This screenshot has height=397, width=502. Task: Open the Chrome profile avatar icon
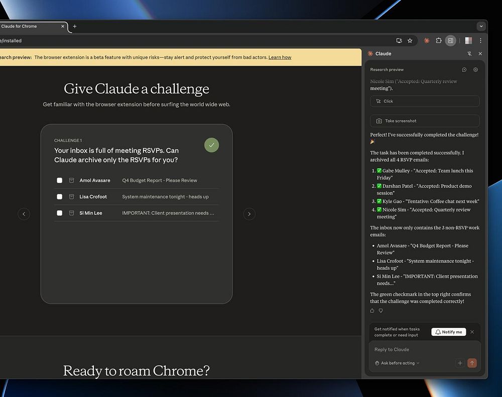(x=468, y=41)
